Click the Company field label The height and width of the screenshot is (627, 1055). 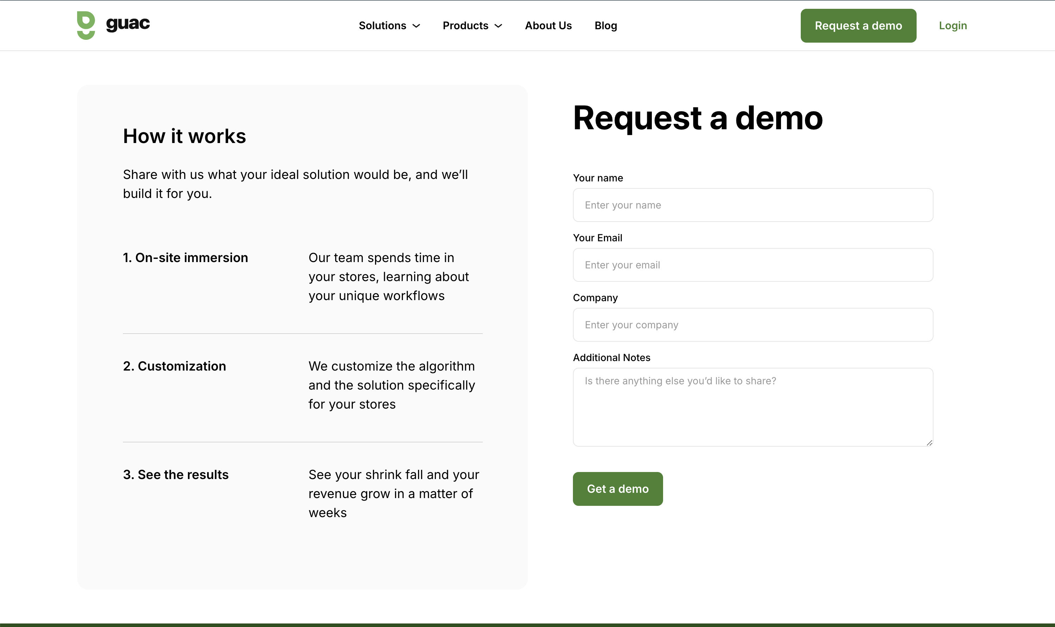point(595,298)
